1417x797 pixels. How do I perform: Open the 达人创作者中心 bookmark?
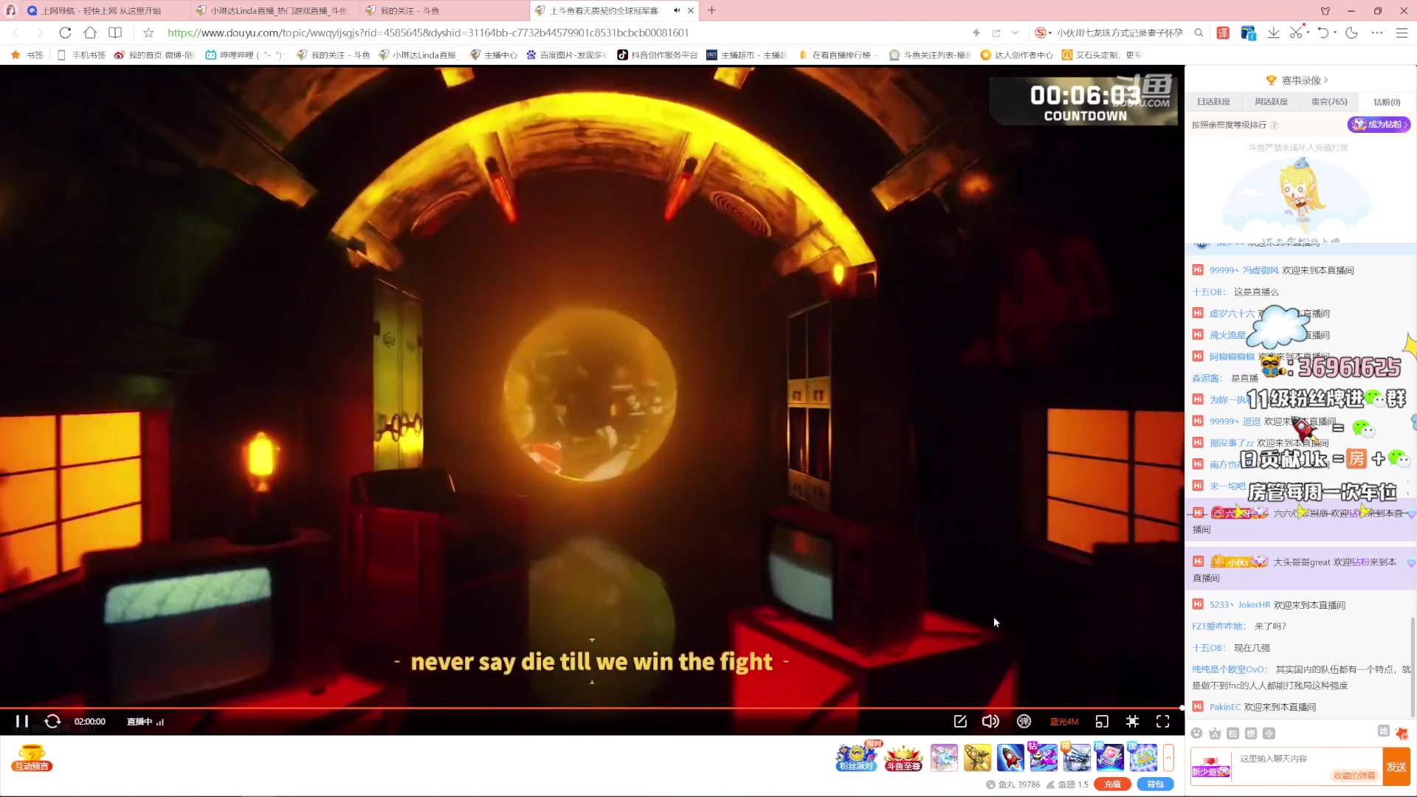1016,55
